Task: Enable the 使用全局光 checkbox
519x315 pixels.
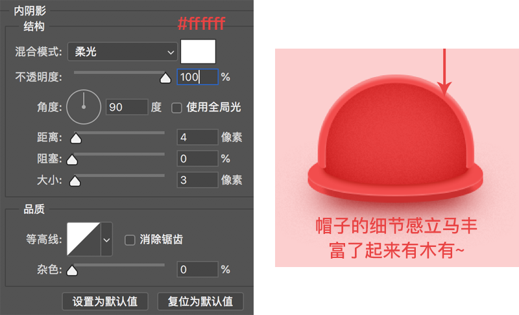Action: tap(176, 108)
